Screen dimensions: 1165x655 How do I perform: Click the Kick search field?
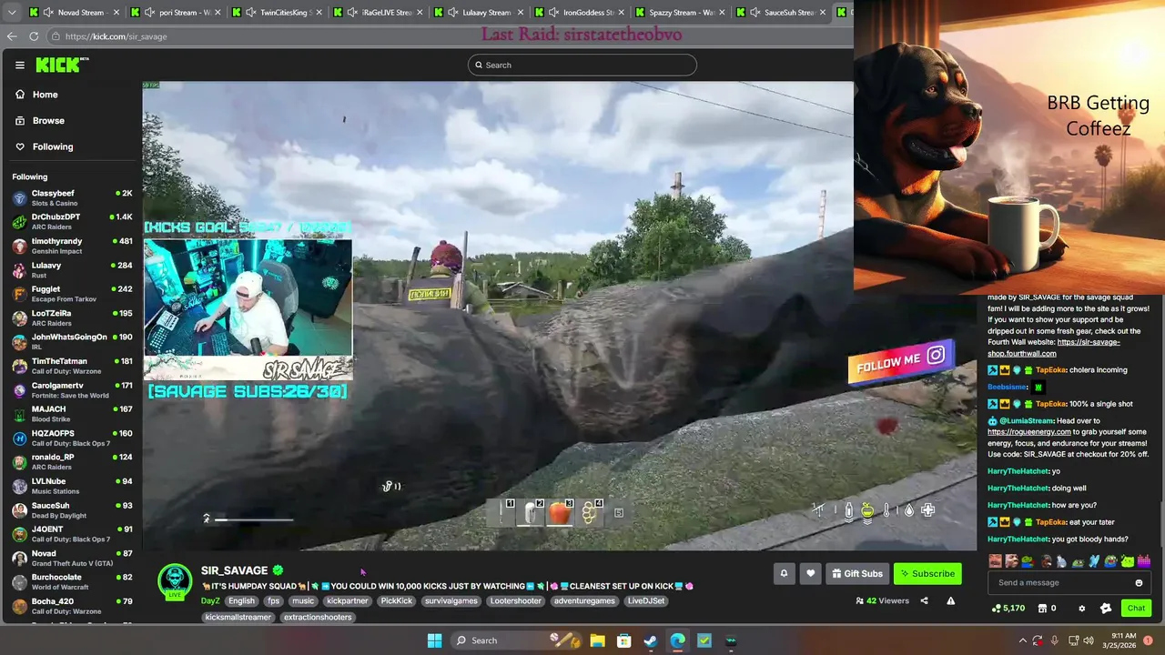[x=582, y=65]
